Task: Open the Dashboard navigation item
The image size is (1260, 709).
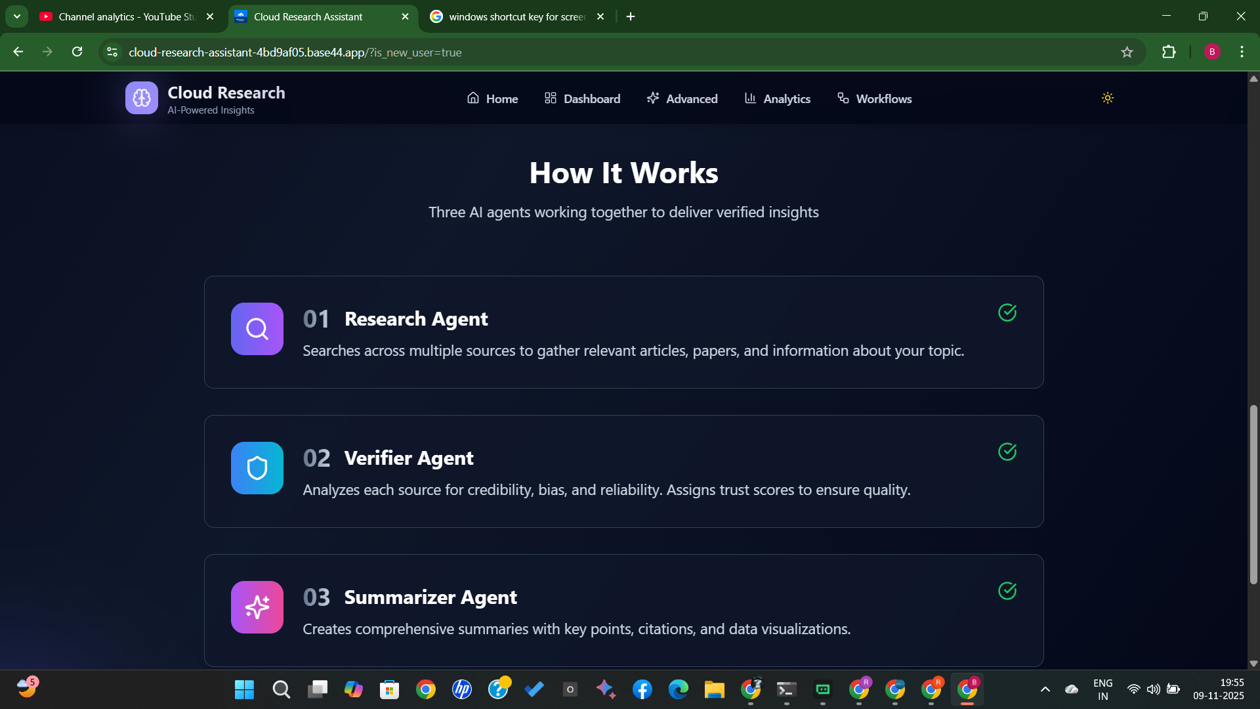Action: [x=582, y=98]
